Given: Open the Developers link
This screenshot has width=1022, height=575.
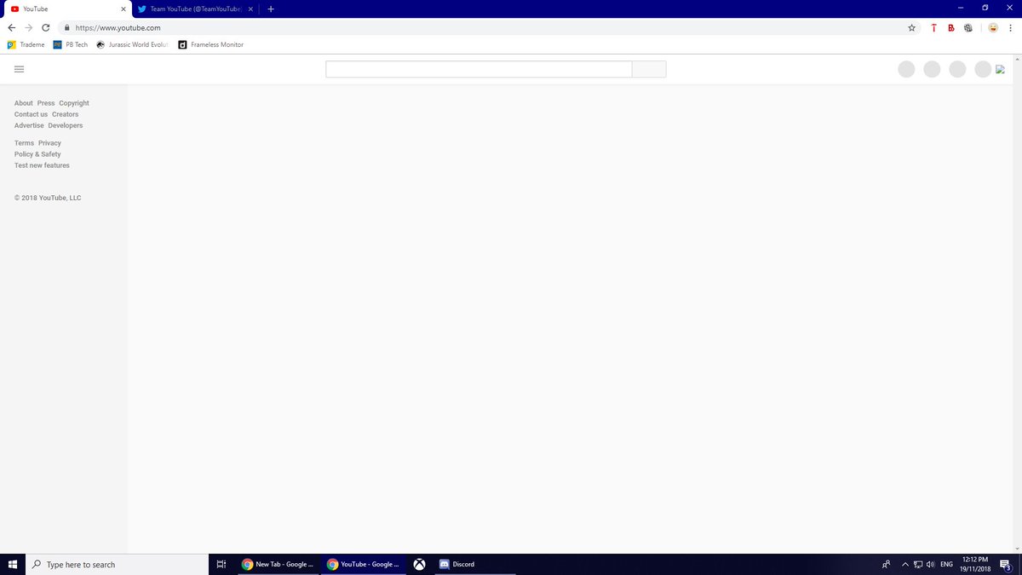Looking at the screenshot, I should pyautogui.click(x=66, y=125).
